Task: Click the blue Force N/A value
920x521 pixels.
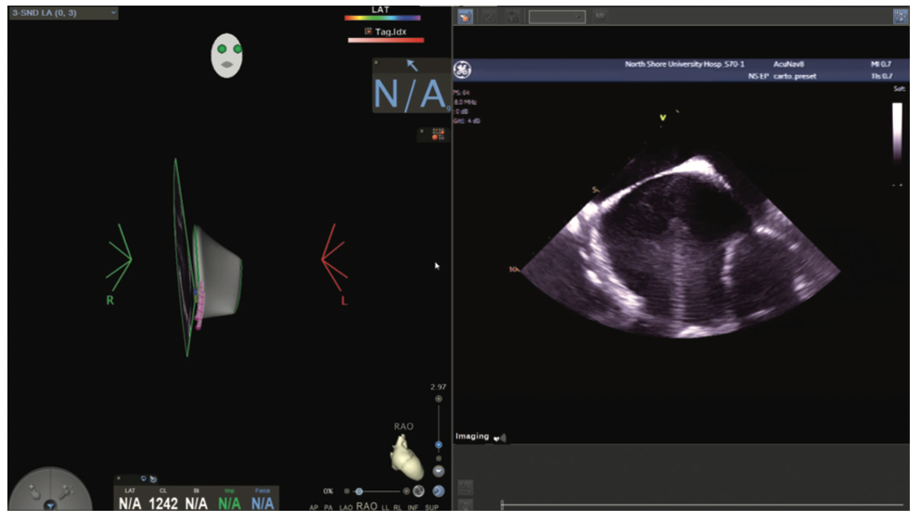Action: (262, 504)
